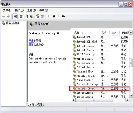Switch to the 标准 tab
The height and width of the screenshot is (113, 134).
point(40,105)
